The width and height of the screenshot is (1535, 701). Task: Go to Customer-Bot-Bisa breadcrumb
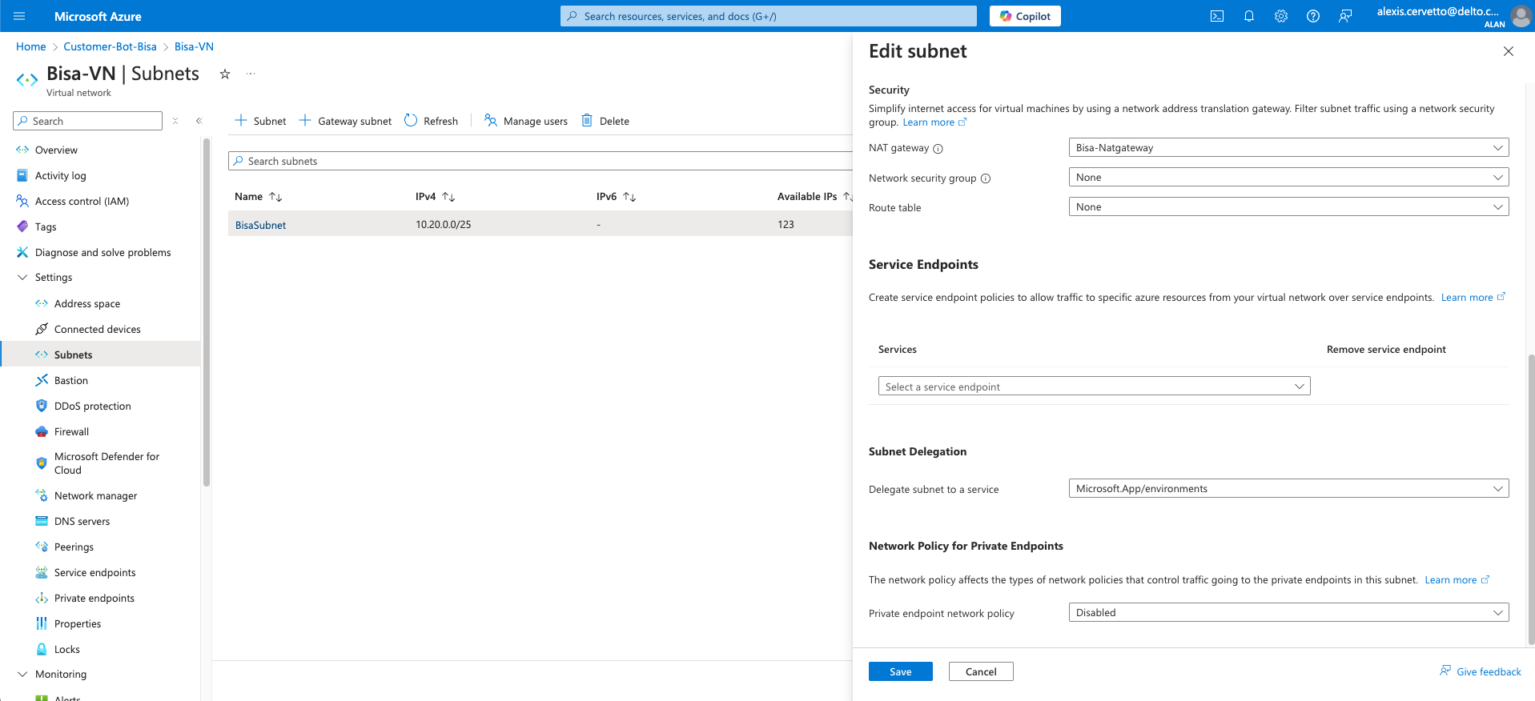click(x=110, y=46)
